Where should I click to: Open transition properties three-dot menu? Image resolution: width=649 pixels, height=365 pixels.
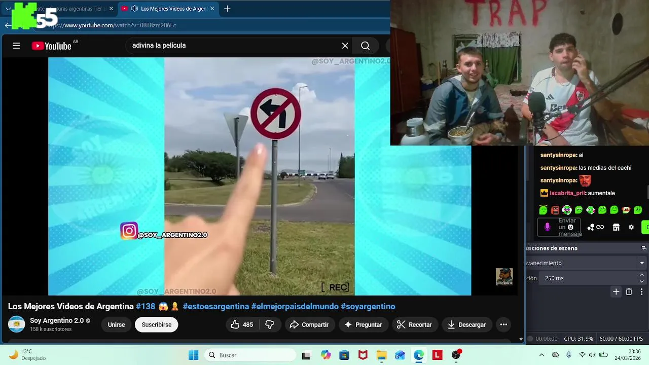(x=641, y=291)
